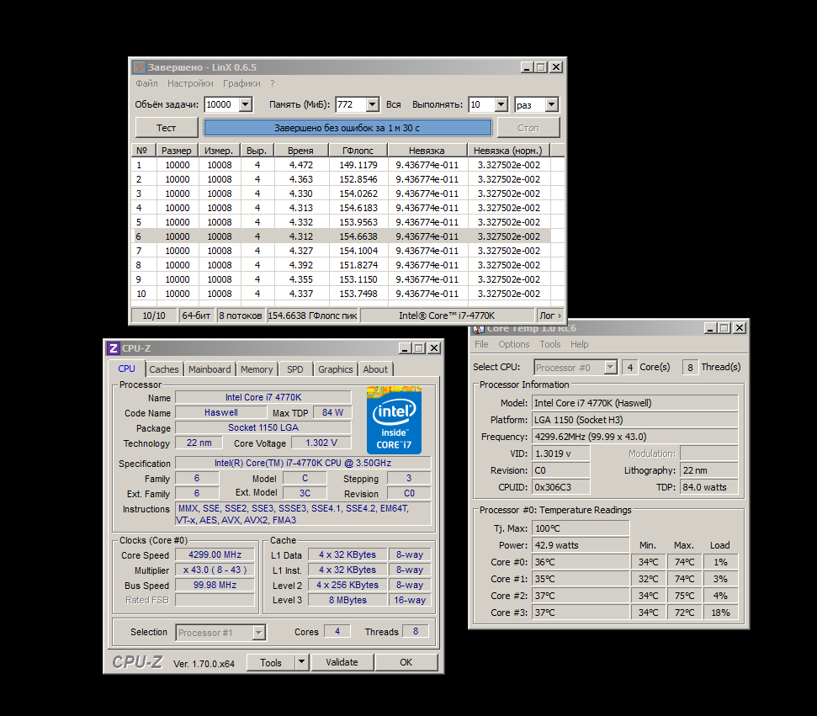Image resolution: width=817 pixels, height=716 pixels.
Task: Switch to the About tab in CPU-Z
Action: pos(375,369)
